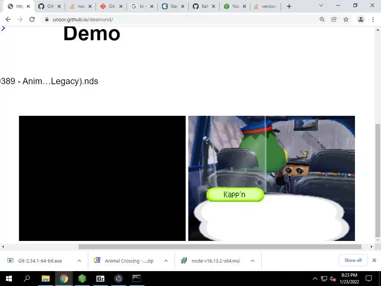Click the address bar URL

point(83,19)
